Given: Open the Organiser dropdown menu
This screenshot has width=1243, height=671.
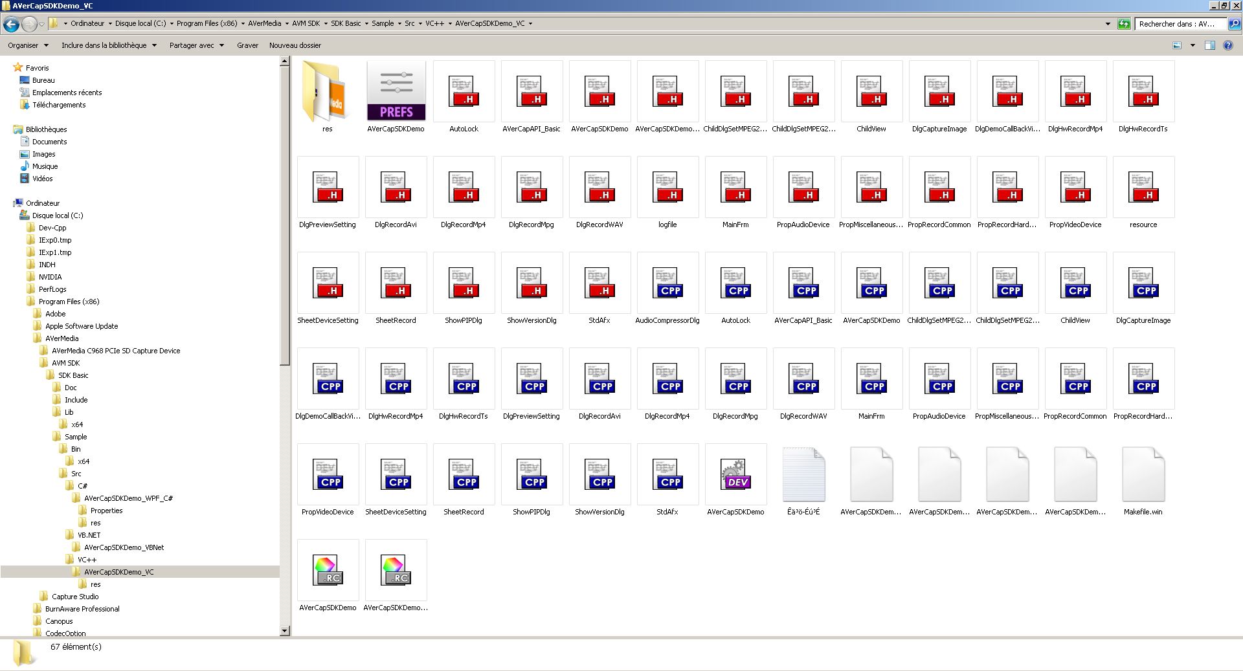Looking at the screenshot, I should 28,45.
